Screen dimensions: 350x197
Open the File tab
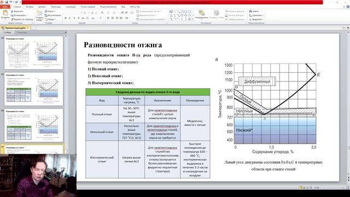pos(5,7)
